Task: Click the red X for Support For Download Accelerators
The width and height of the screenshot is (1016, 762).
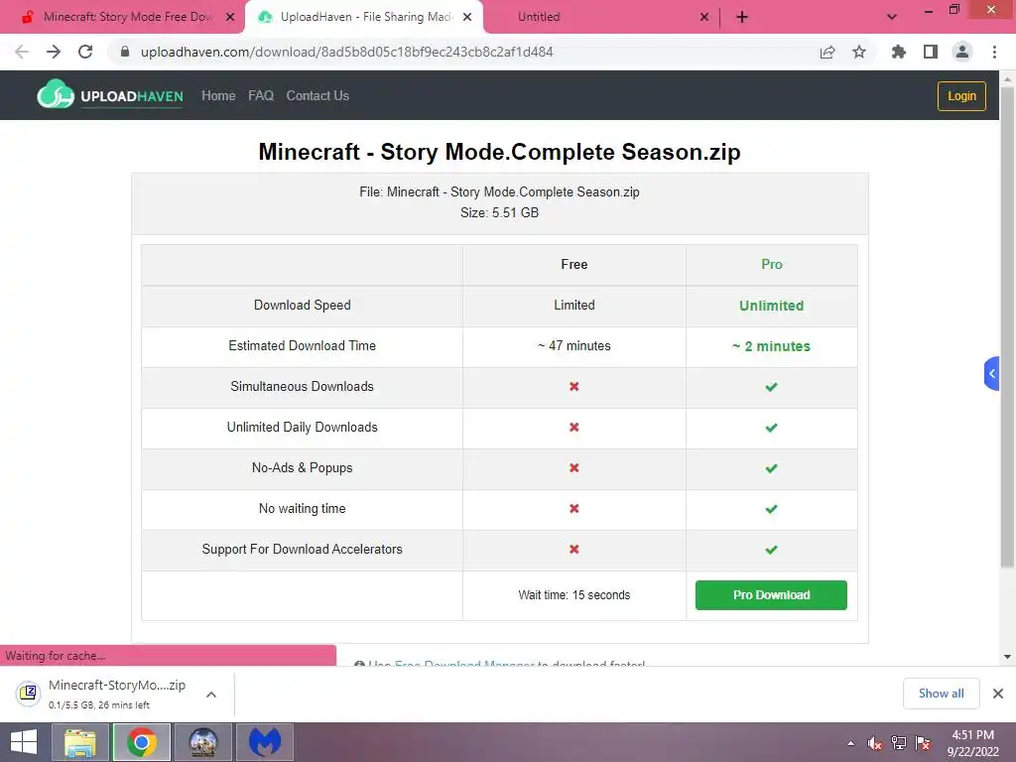Action: coord(574,549)
